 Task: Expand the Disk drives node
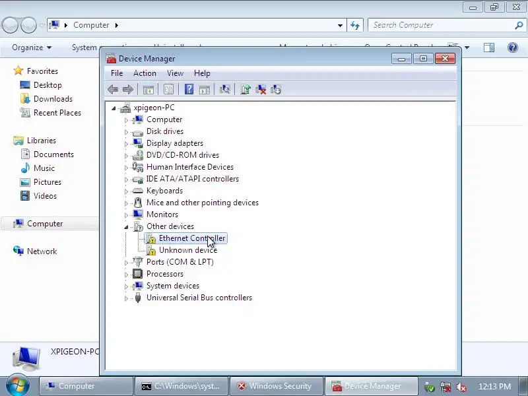[126, 132]
